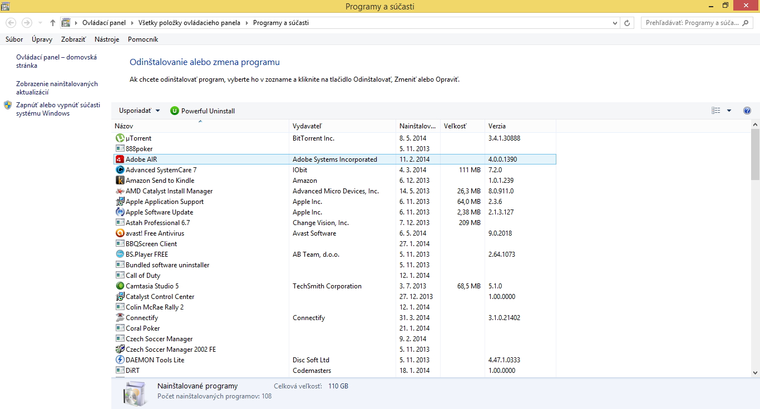Screen dimensions: 760x409
Task: Click the Czech Soccer Manager 2002 FE icon
Action: 120,349
